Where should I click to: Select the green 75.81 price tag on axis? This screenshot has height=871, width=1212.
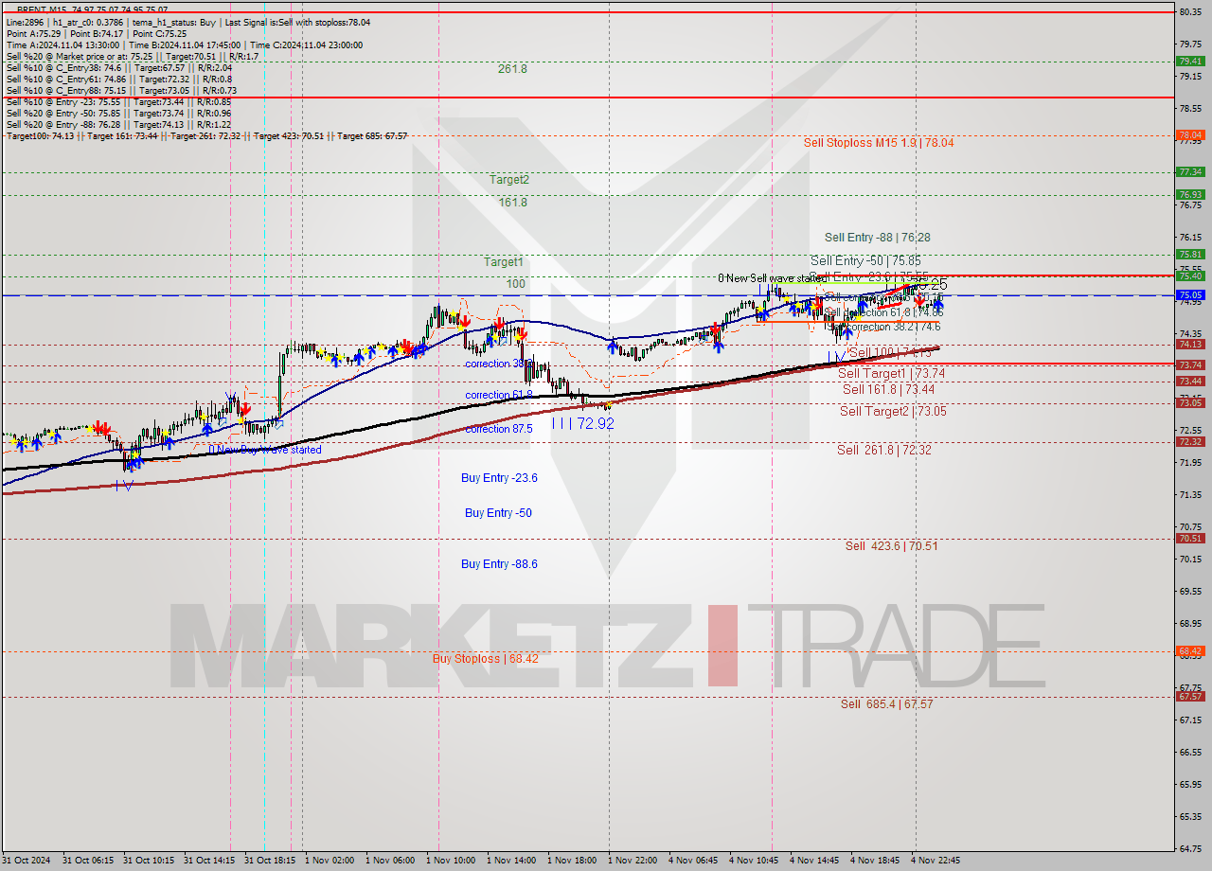1189,254
